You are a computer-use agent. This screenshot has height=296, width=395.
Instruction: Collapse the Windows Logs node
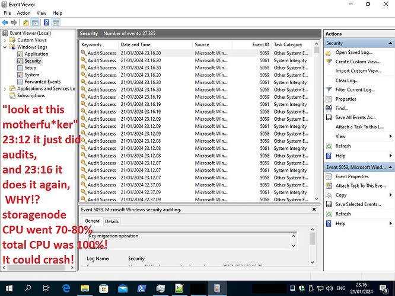5,47
